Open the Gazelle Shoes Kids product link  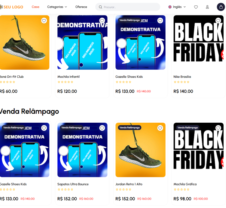tap(129, 77)
